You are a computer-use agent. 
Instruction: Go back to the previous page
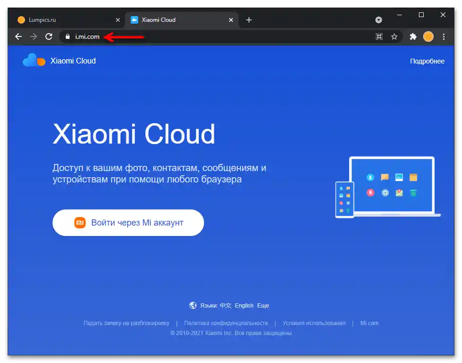coord(18,36)
